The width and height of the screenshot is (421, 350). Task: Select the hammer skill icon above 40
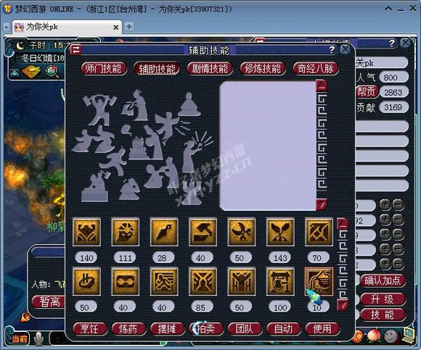[x=203, y=232]
